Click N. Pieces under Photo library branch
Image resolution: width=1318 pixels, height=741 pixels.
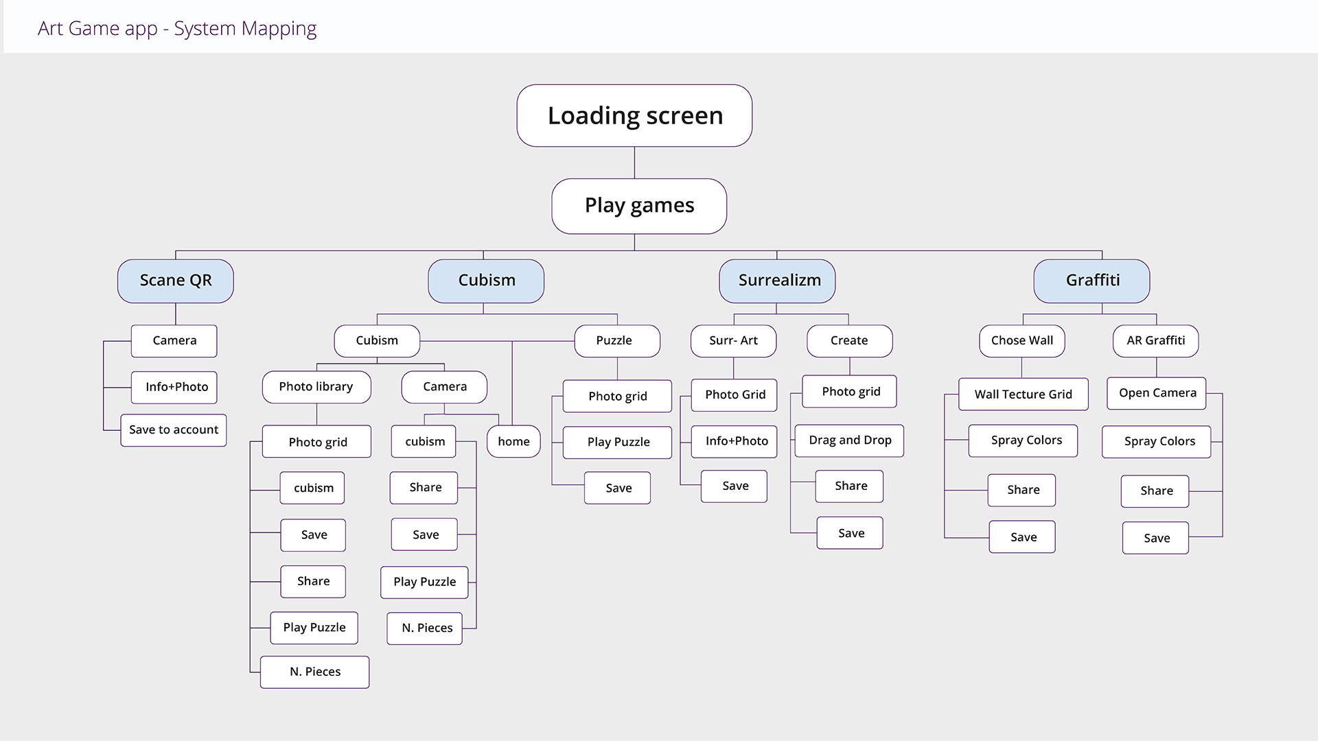point(314,672)
